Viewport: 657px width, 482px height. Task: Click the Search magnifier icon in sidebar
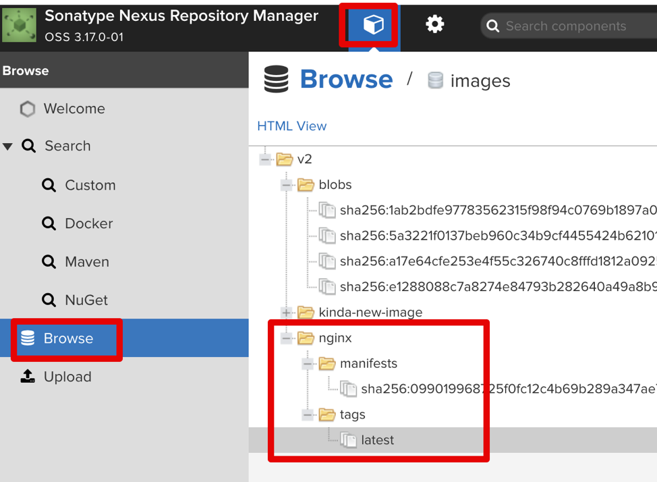pos(28,146)
